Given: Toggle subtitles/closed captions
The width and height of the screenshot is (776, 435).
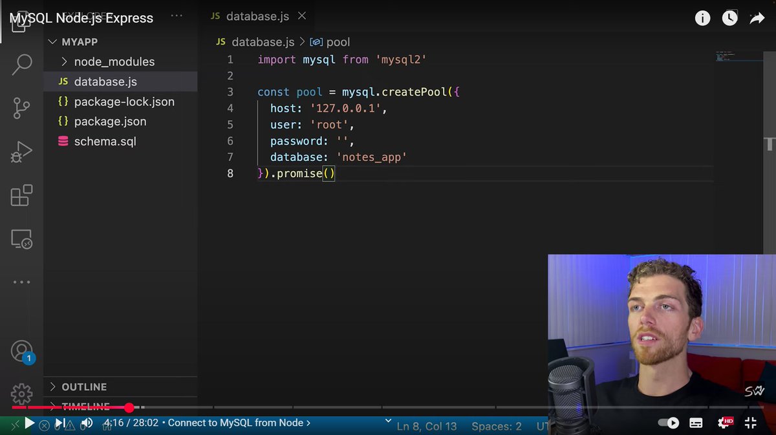Looking at the screenshot, I should coord(696,423).
